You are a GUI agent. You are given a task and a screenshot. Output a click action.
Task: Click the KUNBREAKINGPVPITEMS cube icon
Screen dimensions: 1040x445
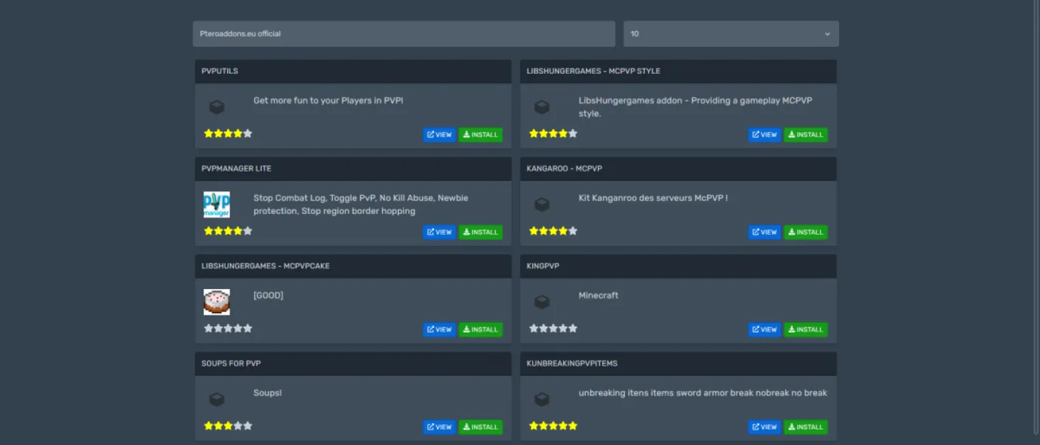tap(542, 400)
